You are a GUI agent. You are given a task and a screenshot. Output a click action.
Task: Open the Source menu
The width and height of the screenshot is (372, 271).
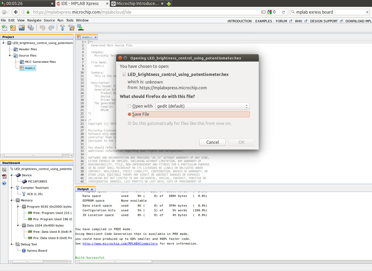(49, 20)
